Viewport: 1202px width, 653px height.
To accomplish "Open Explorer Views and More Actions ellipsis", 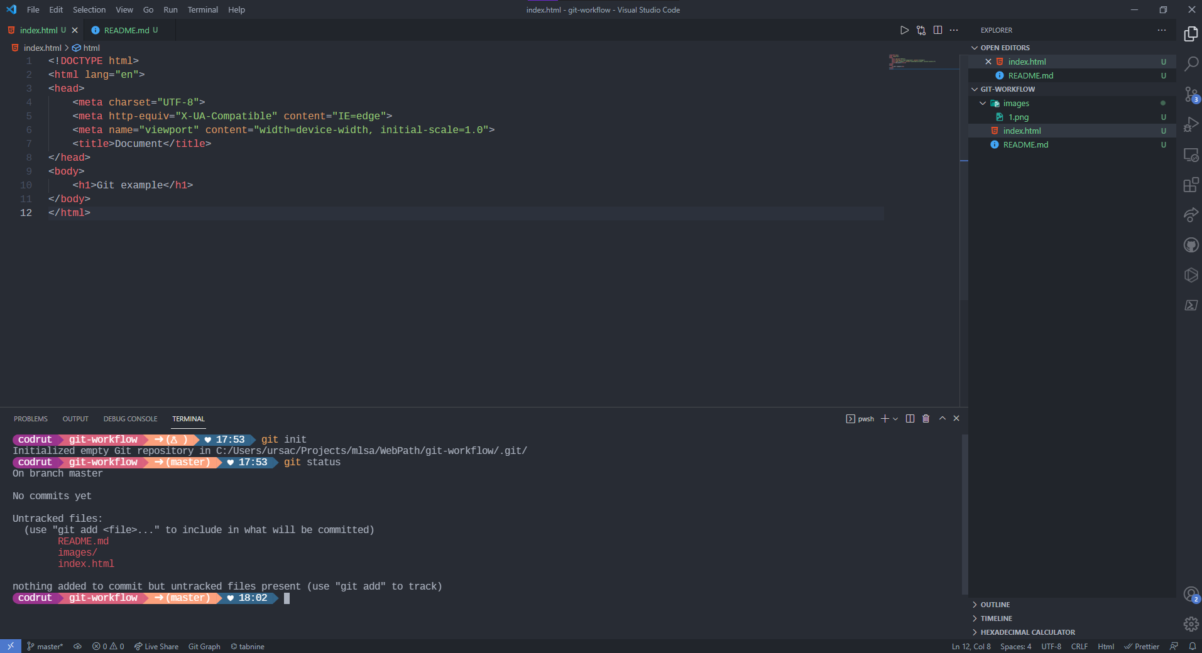I will pyautogui.click(x=1161, y=30).
